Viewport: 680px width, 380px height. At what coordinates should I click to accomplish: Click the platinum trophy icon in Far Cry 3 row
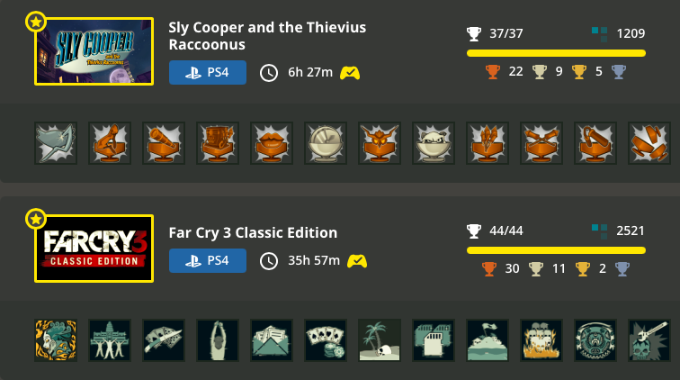[x=622, y=269]
